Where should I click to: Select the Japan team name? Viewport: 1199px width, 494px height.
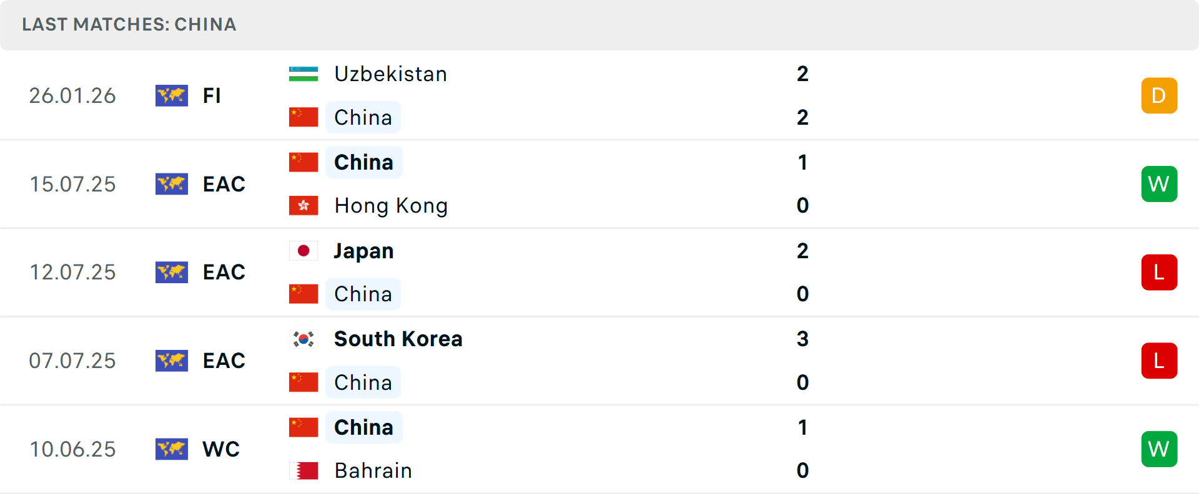click(363, 251)
